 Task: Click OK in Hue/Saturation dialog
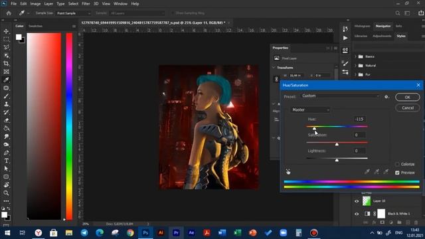point(407,97)
